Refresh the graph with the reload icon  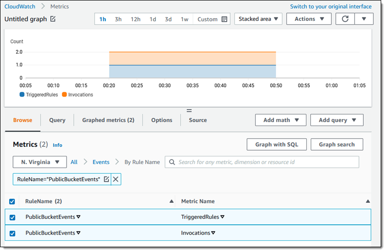345,19
